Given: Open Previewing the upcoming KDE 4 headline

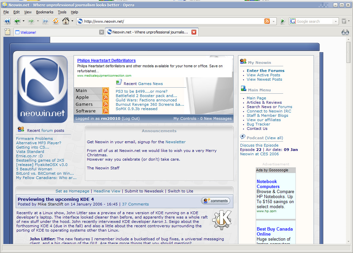Looking at the screenshot, I should click(x=55, y=199).
